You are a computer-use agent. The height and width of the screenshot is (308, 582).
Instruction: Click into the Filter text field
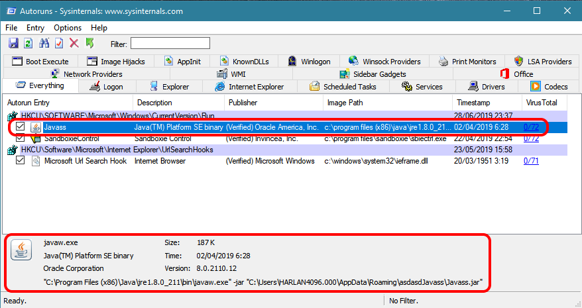170,44
